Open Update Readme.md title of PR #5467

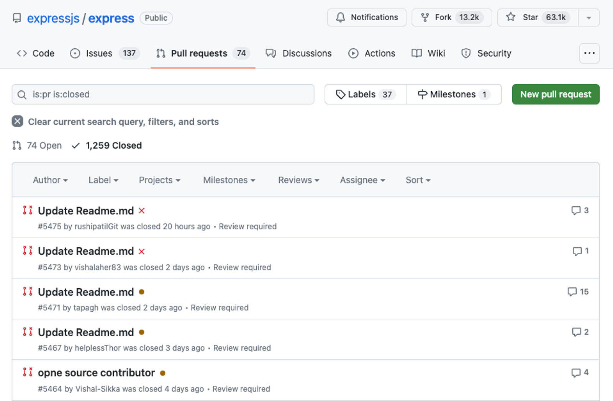[x=86, y=332]
